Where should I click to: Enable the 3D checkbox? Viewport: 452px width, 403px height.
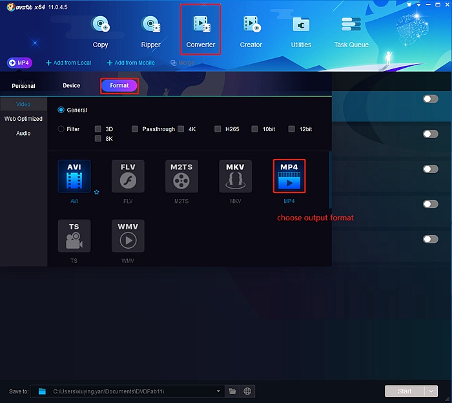coord(98,129)
